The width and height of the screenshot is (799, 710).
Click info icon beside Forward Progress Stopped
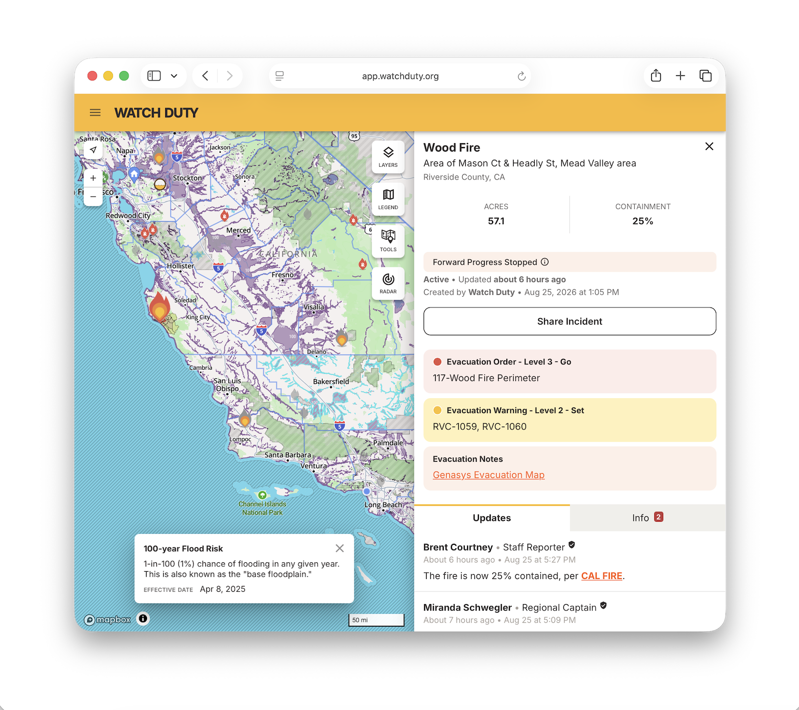545,262
